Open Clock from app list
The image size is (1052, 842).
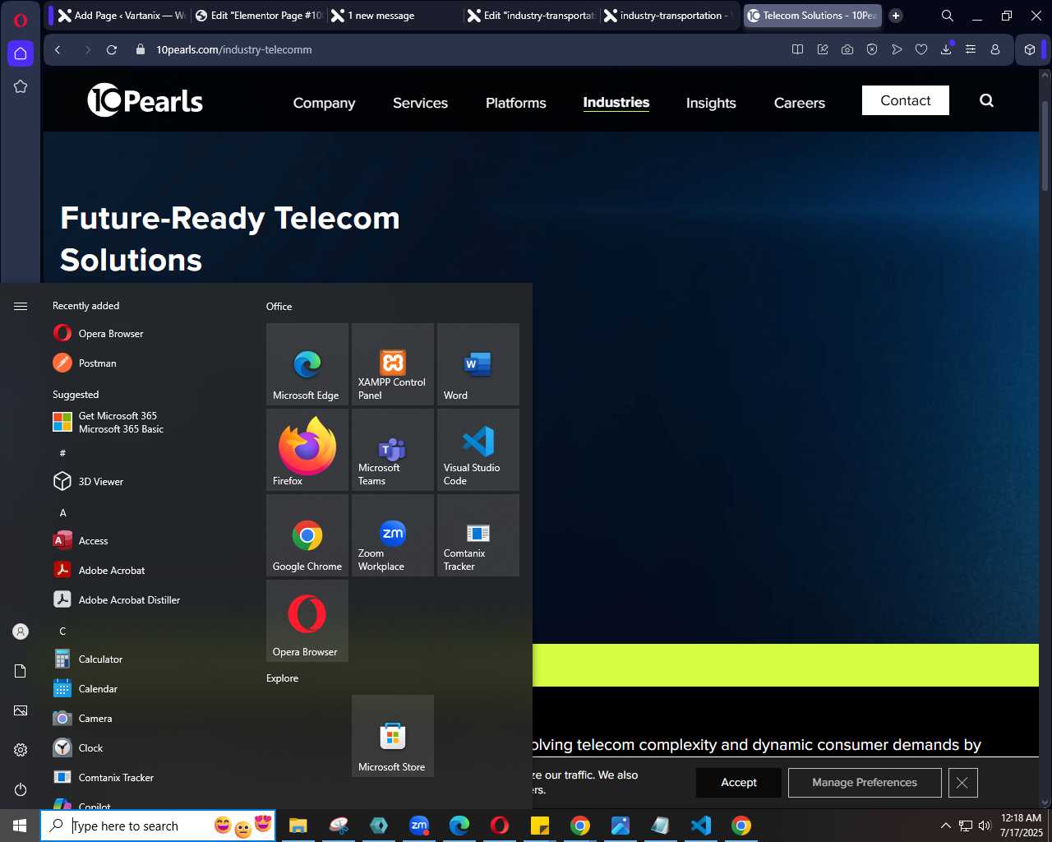tap(148, 747)
